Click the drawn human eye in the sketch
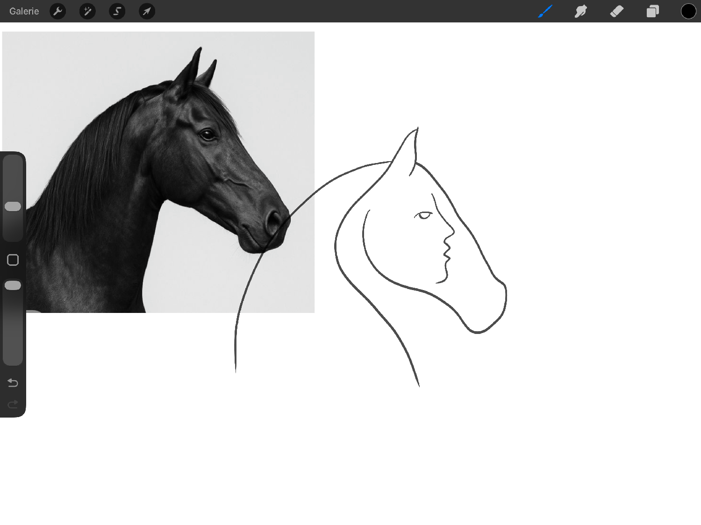Screen dimensions: 701x525 (x=424, y=215)
